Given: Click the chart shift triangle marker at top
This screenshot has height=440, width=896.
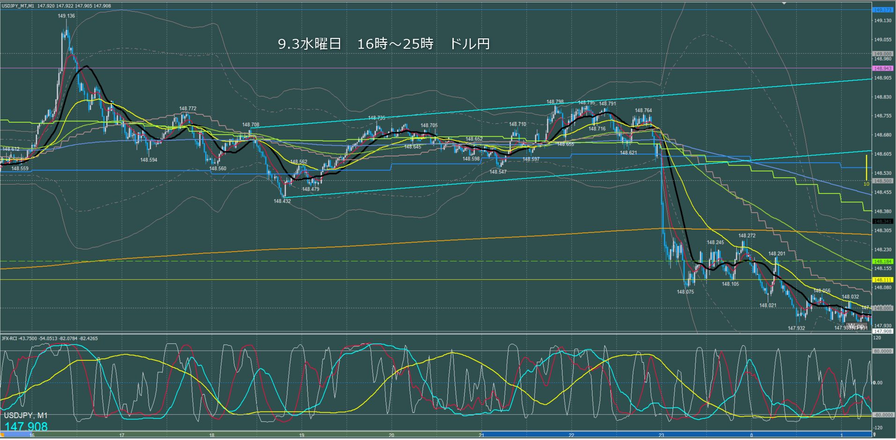Looking at the screenshot, I should click(784, 3).
